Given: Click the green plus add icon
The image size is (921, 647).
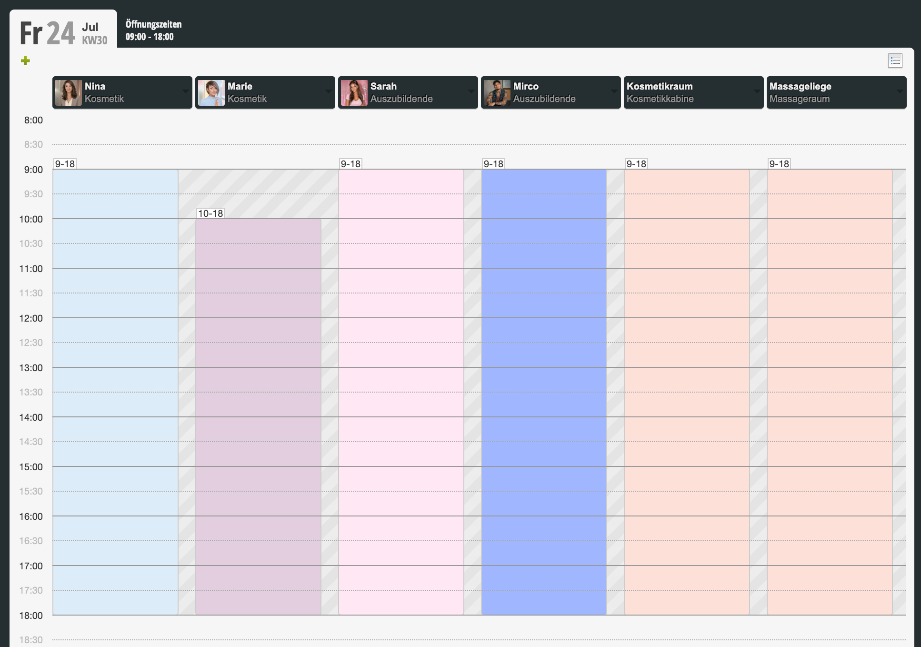Looking at the screenshot, I should click(x=26, y=61).
